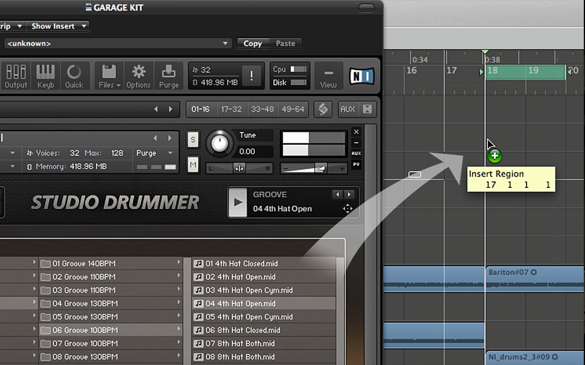
Task: Open the dropdown arrow left of Memory
Action: (12, 167)
